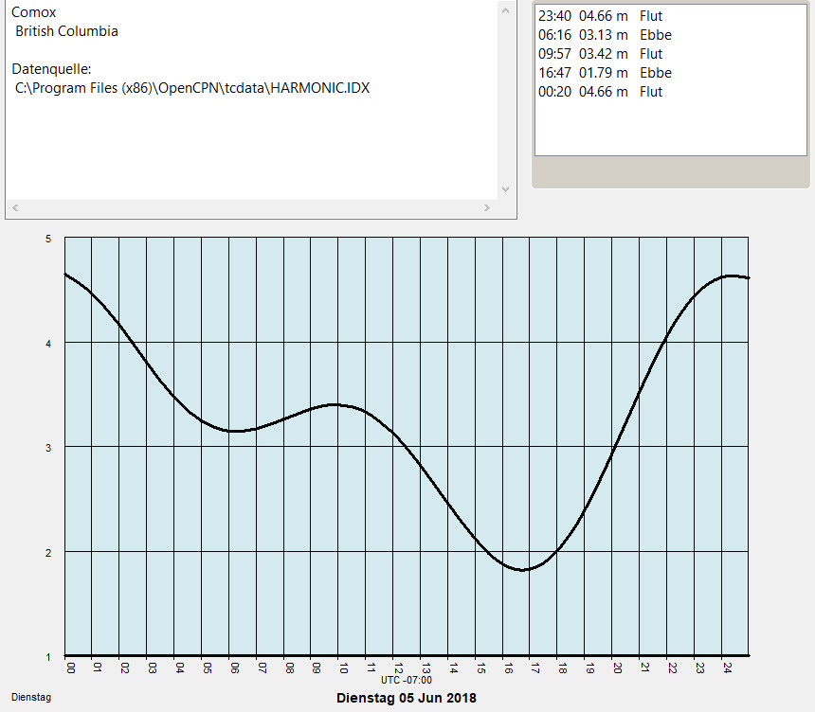Select the 16:47 01.79 m Ebbe entry
815x712 pixels.
(x=604, y=73)
